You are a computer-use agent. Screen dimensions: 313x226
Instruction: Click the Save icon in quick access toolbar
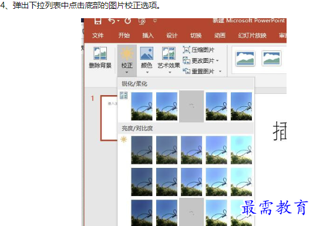98,21
